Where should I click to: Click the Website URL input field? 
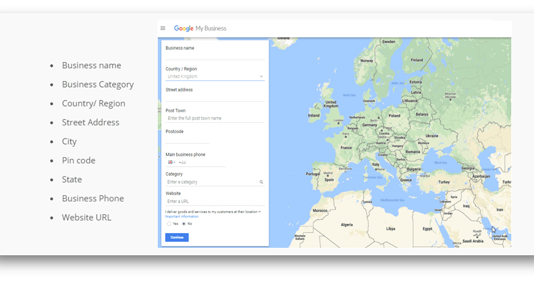(x=215, y=201)
